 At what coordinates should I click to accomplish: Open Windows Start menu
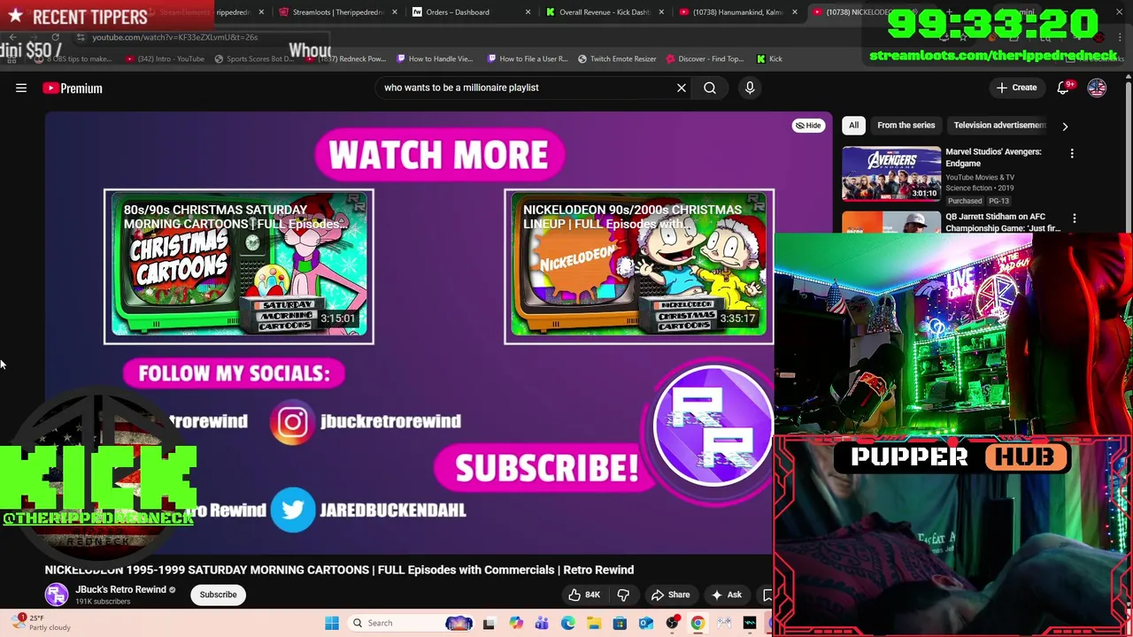click(x=332, y=623)
